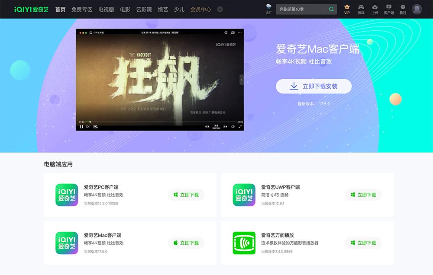Open the 少儿 navigation tab

tap(179, 10)
